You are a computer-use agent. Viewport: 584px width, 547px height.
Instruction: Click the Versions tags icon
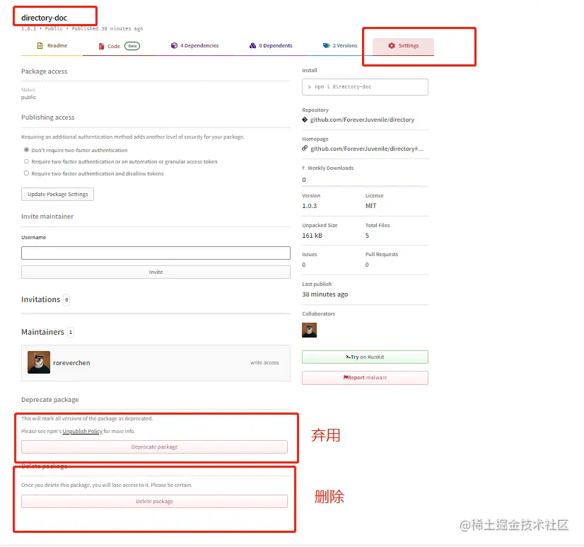click(326, 45)
